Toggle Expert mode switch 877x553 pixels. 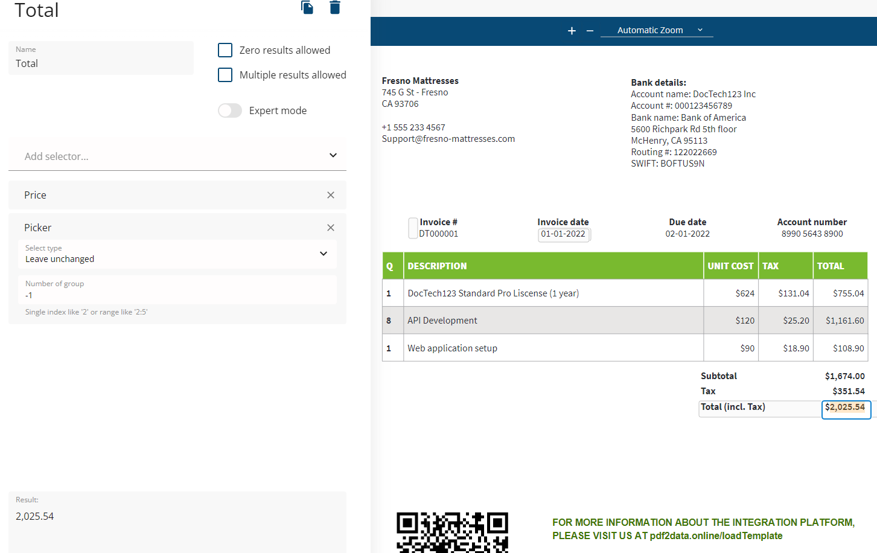230,110
